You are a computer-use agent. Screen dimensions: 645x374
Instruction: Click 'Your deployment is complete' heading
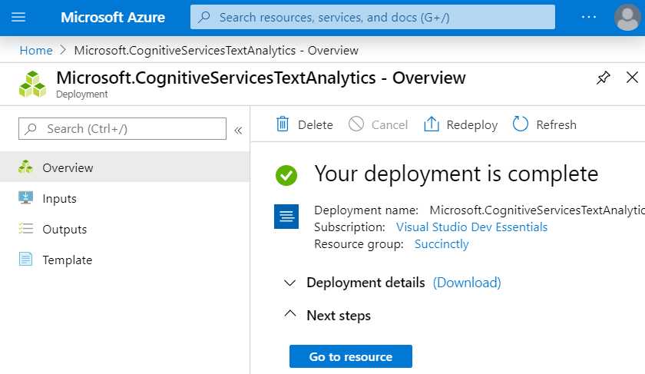[456, 174]
